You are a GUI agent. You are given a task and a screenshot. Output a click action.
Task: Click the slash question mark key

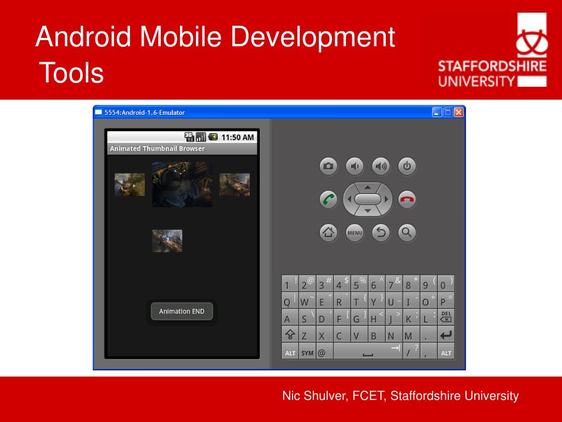click(411, 351)
